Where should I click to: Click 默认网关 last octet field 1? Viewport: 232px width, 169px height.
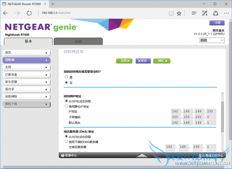[211, 123]
